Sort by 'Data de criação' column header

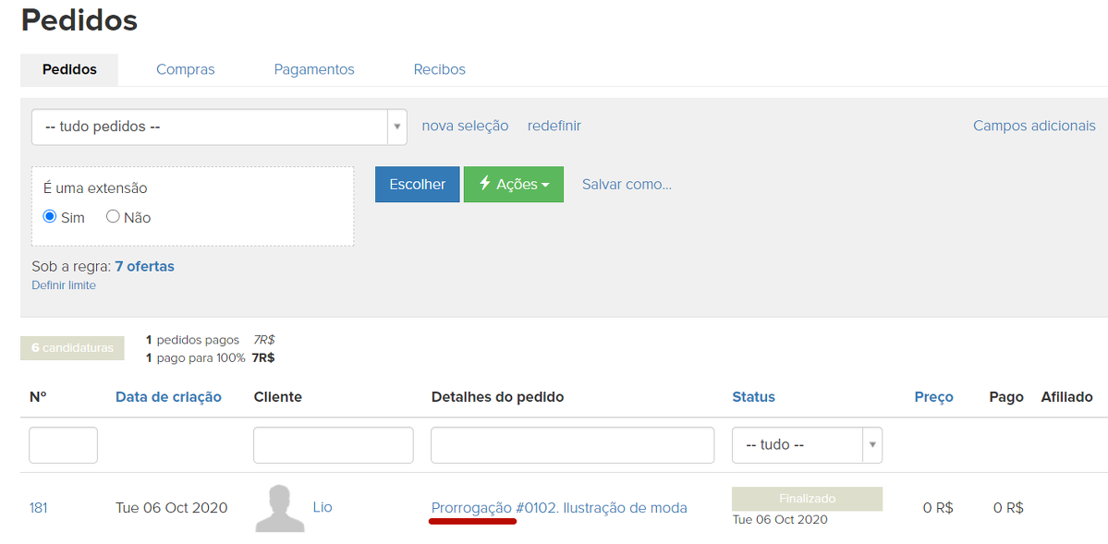pyautogui.click(x=168, y=397)
